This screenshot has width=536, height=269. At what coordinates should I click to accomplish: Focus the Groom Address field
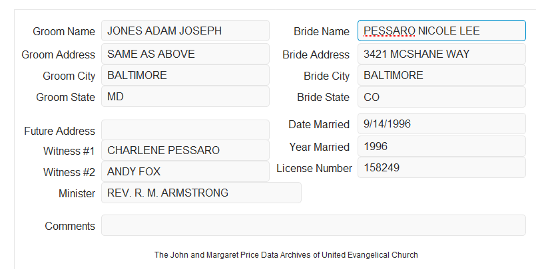[185, 54]
